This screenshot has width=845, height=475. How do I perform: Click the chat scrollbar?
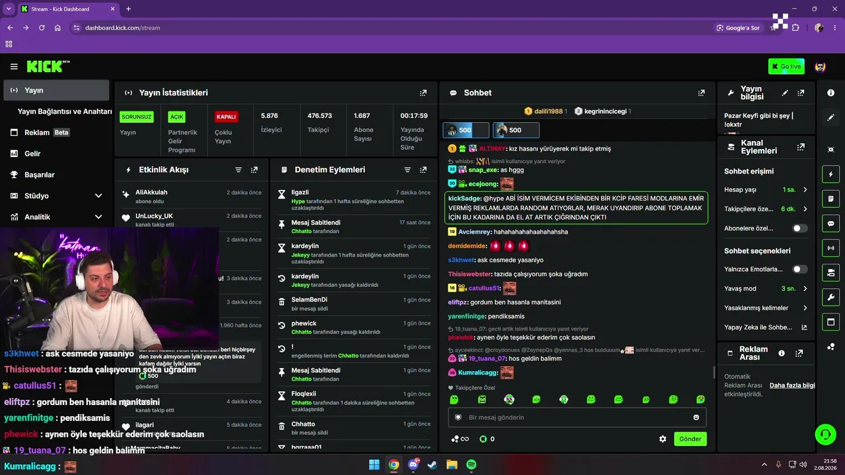[x=714, y=373]
